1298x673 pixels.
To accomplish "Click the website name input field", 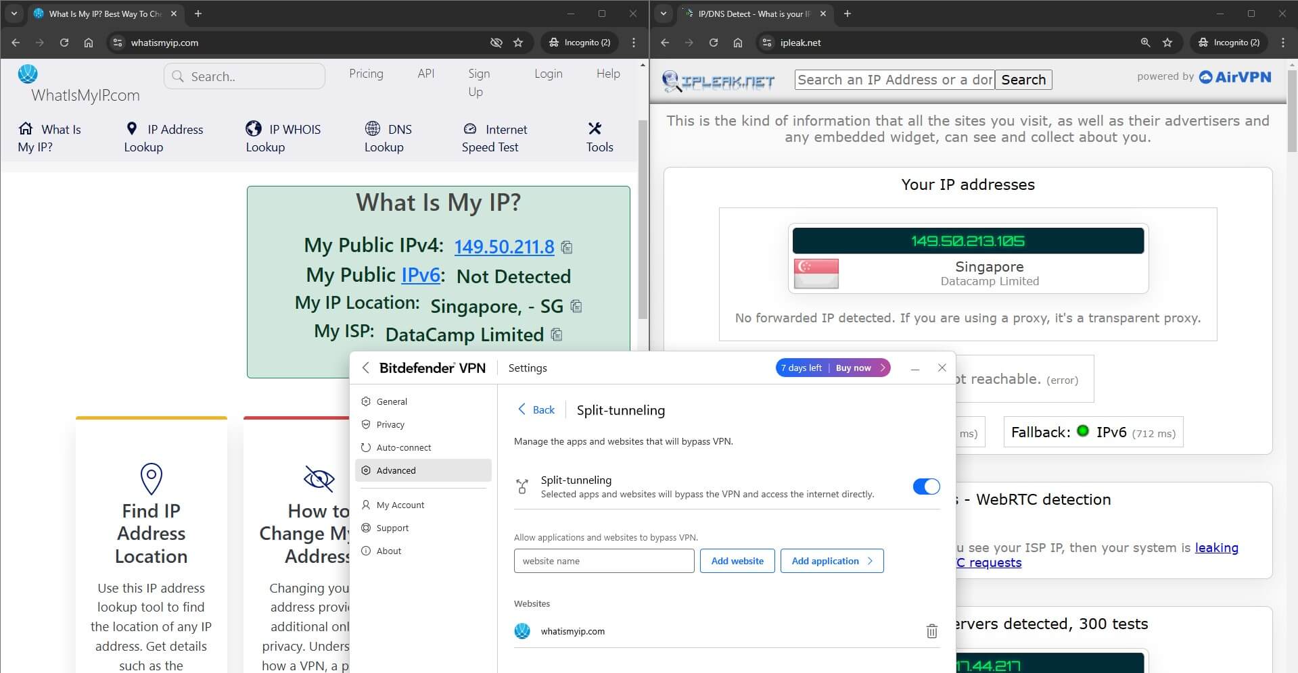I will click(x=603, y=561).
